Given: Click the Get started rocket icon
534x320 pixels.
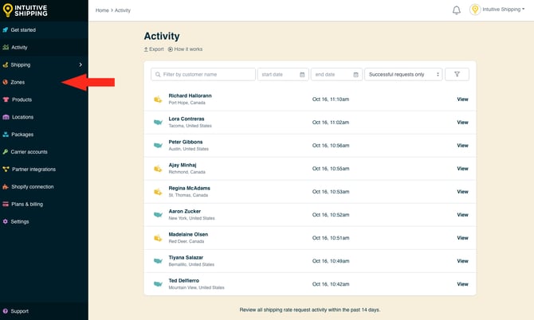Looking at the screenshot, I should point(5,30).
